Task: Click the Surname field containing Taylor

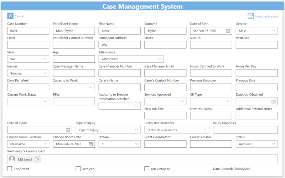Action: pos(165,31)
